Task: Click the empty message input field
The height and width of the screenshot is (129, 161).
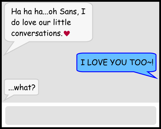Action: pyautogui.click(x=81, y=116)
